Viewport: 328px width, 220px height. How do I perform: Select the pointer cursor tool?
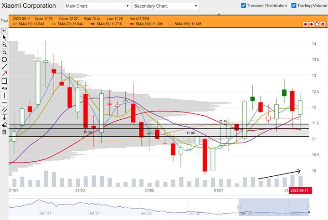4,38
